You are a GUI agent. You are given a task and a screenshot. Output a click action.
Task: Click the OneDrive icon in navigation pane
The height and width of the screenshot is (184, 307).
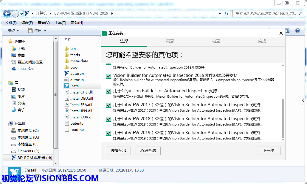(14, 69)
